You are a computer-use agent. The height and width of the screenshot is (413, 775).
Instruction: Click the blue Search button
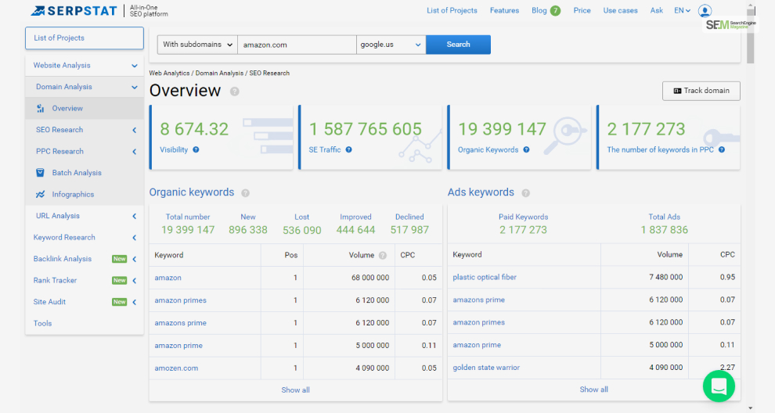point(458,45)
